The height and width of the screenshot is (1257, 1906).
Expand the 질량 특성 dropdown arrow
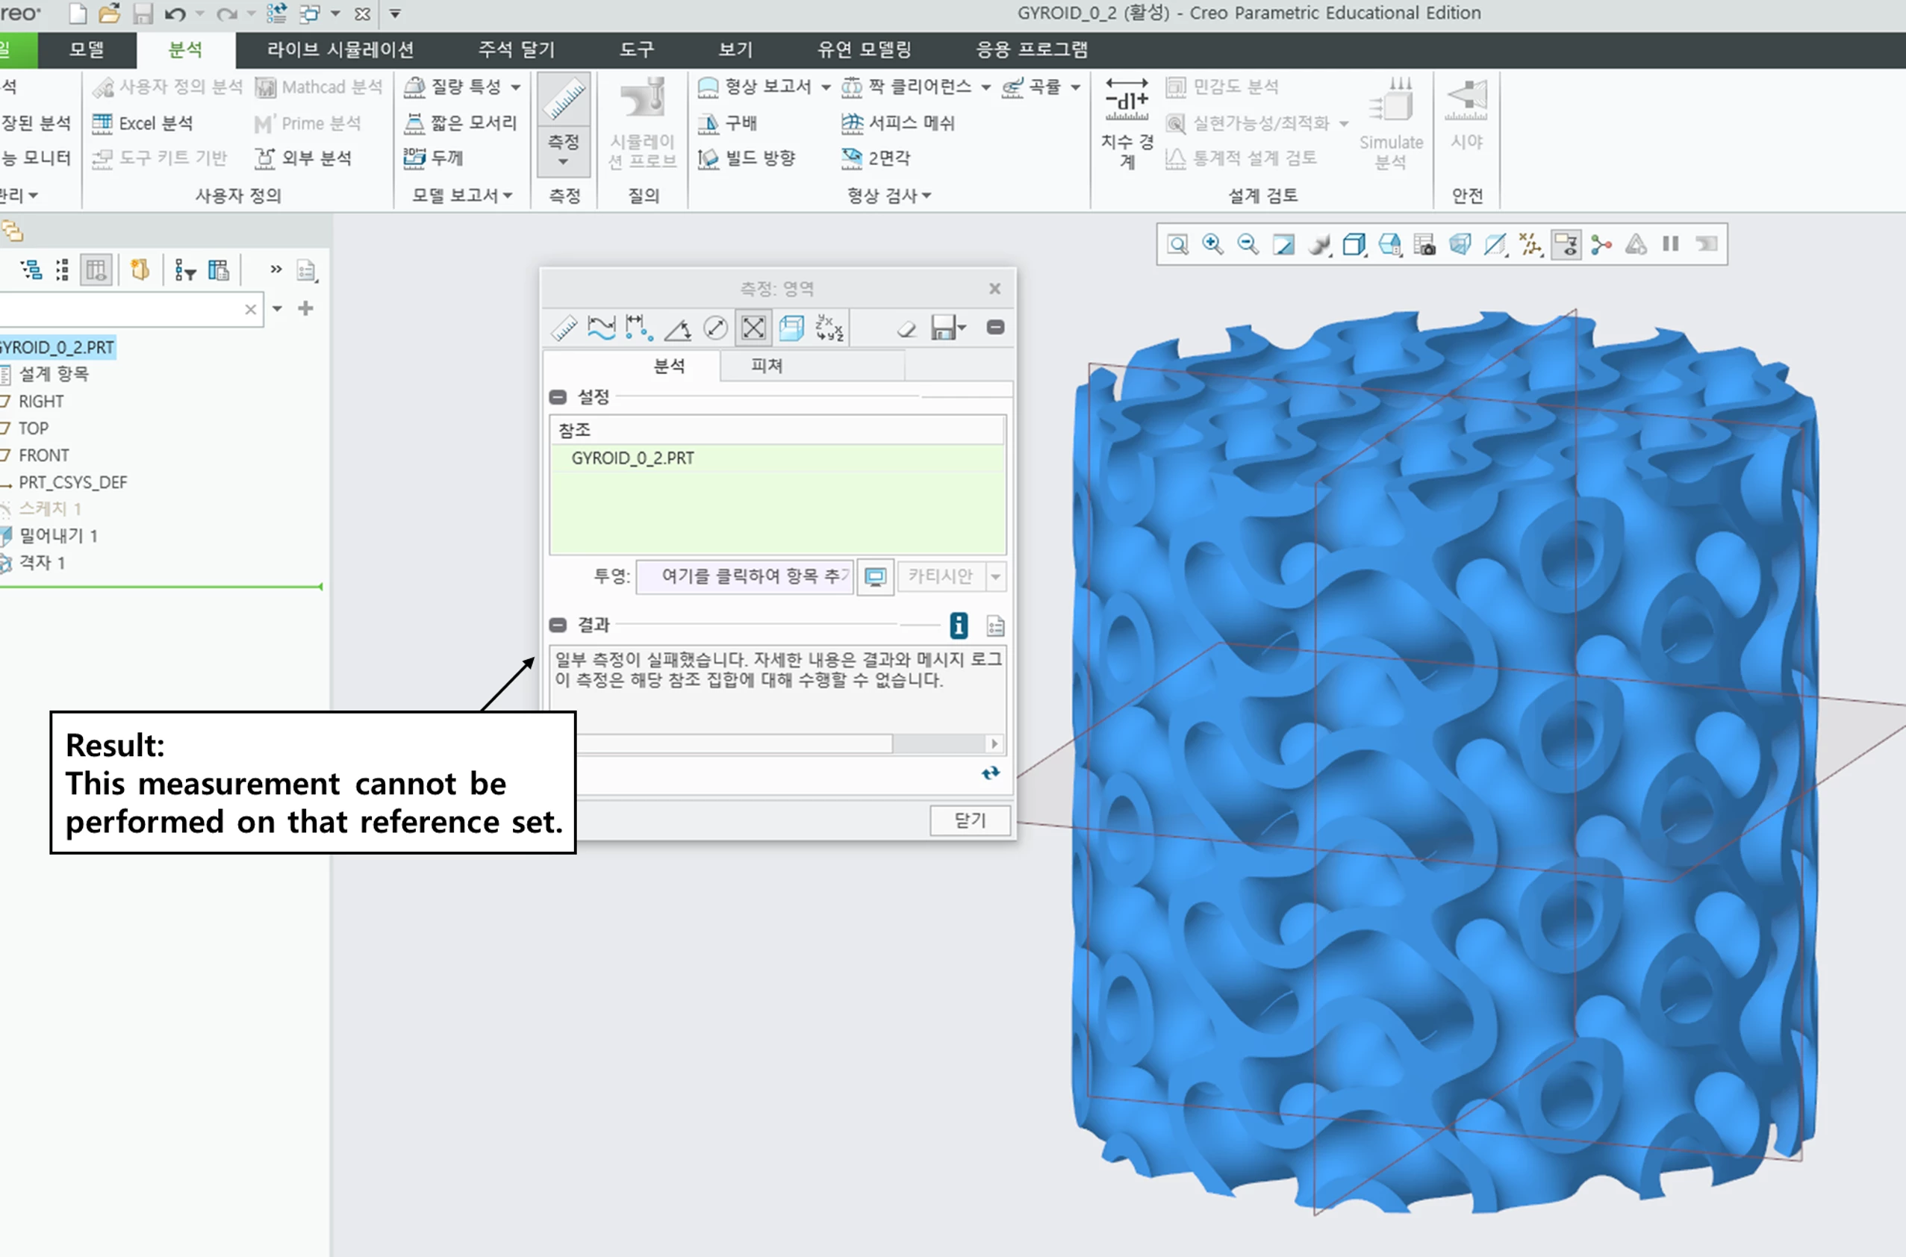click(x=516, y=87)
